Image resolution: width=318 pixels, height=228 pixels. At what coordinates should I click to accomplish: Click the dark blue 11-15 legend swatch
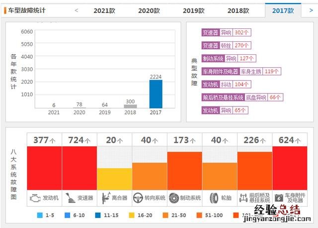tap(98, 215)
